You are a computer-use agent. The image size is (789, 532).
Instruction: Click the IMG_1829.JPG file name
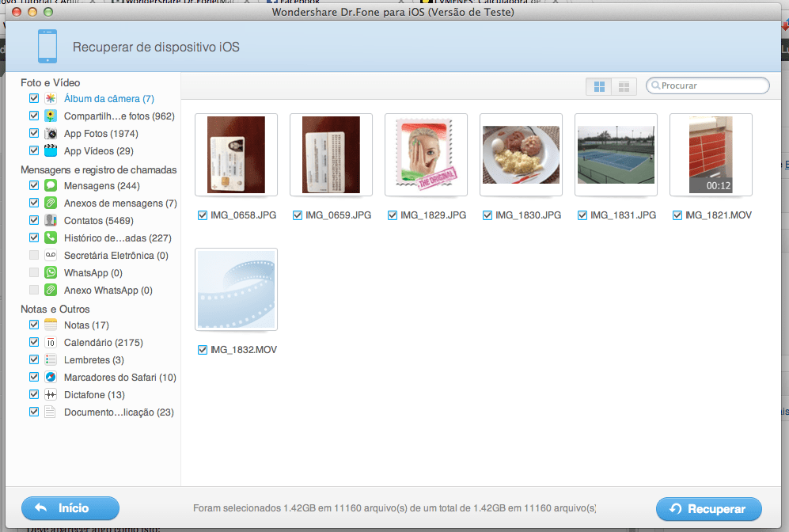[x=433, y=215]
